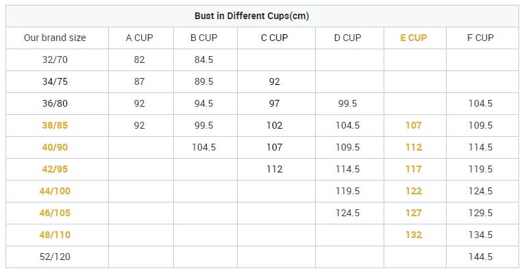Select the 48/110 size row label
Viewport: 524px width, 273px height.
(x=55, y=235)
